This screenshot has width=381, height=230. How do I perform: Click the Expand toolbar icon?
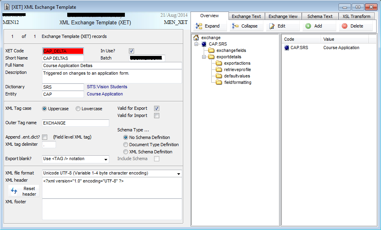click(x=199, y=26)
